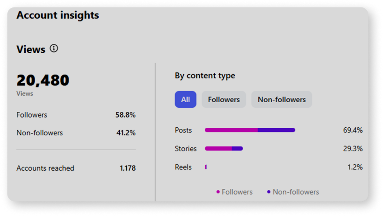Click the purple segment of Stories bar

pyautogui.click(x=237, y=149)
